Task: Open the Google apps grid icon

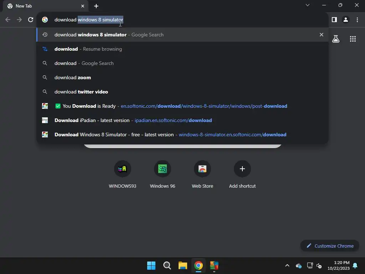Action: click(x=353, y=39)
